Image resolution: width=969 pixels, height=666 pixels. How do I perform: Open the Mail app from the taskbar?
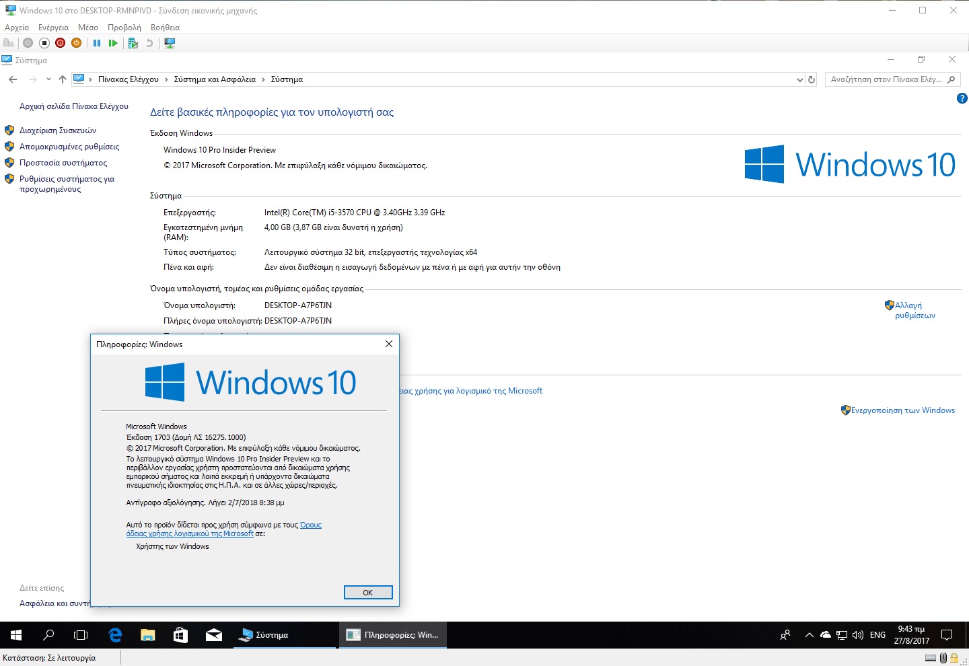click(x=214, y=635)
